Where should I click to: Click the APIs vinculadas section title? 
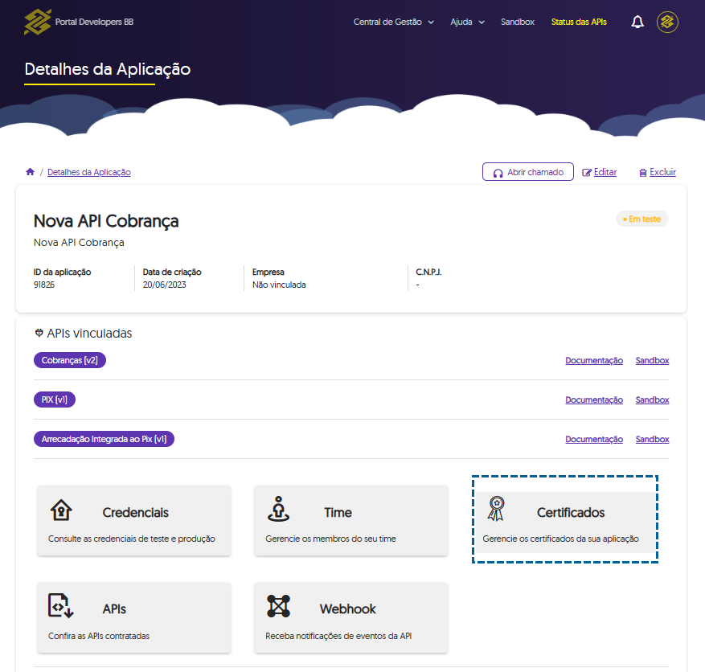[x=89, y=333]
